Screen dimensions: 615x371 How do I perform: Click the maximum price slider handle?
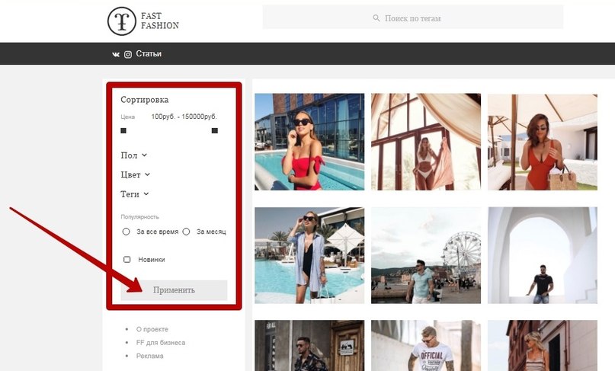point(215,131)
